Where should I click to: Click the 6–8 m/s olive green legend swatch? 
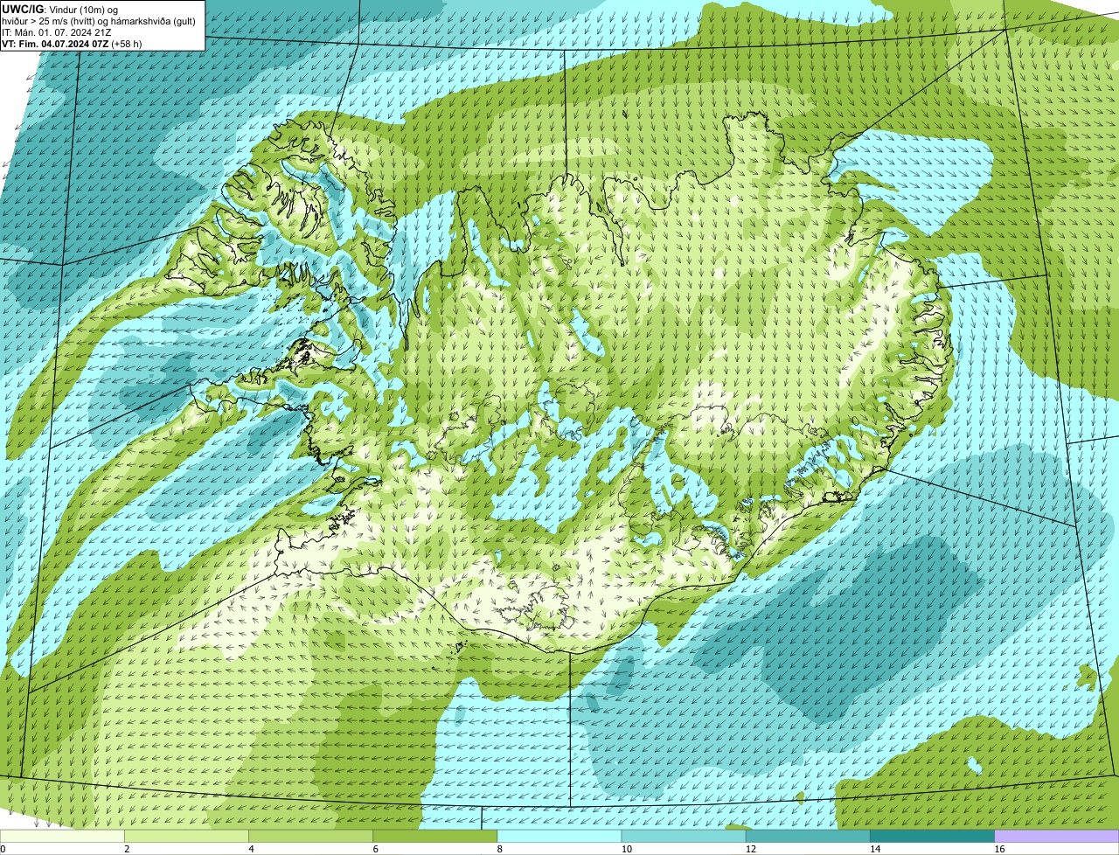436,837
